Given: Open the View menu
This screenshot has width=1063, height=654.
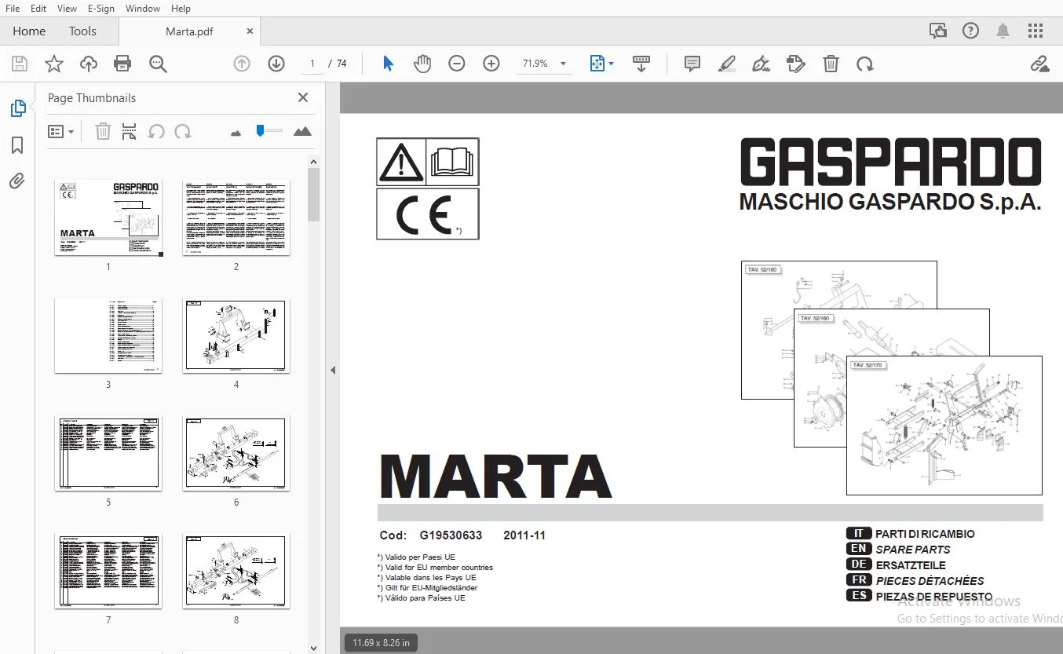Looking at the screenshot, I should (x=68, y=8).
